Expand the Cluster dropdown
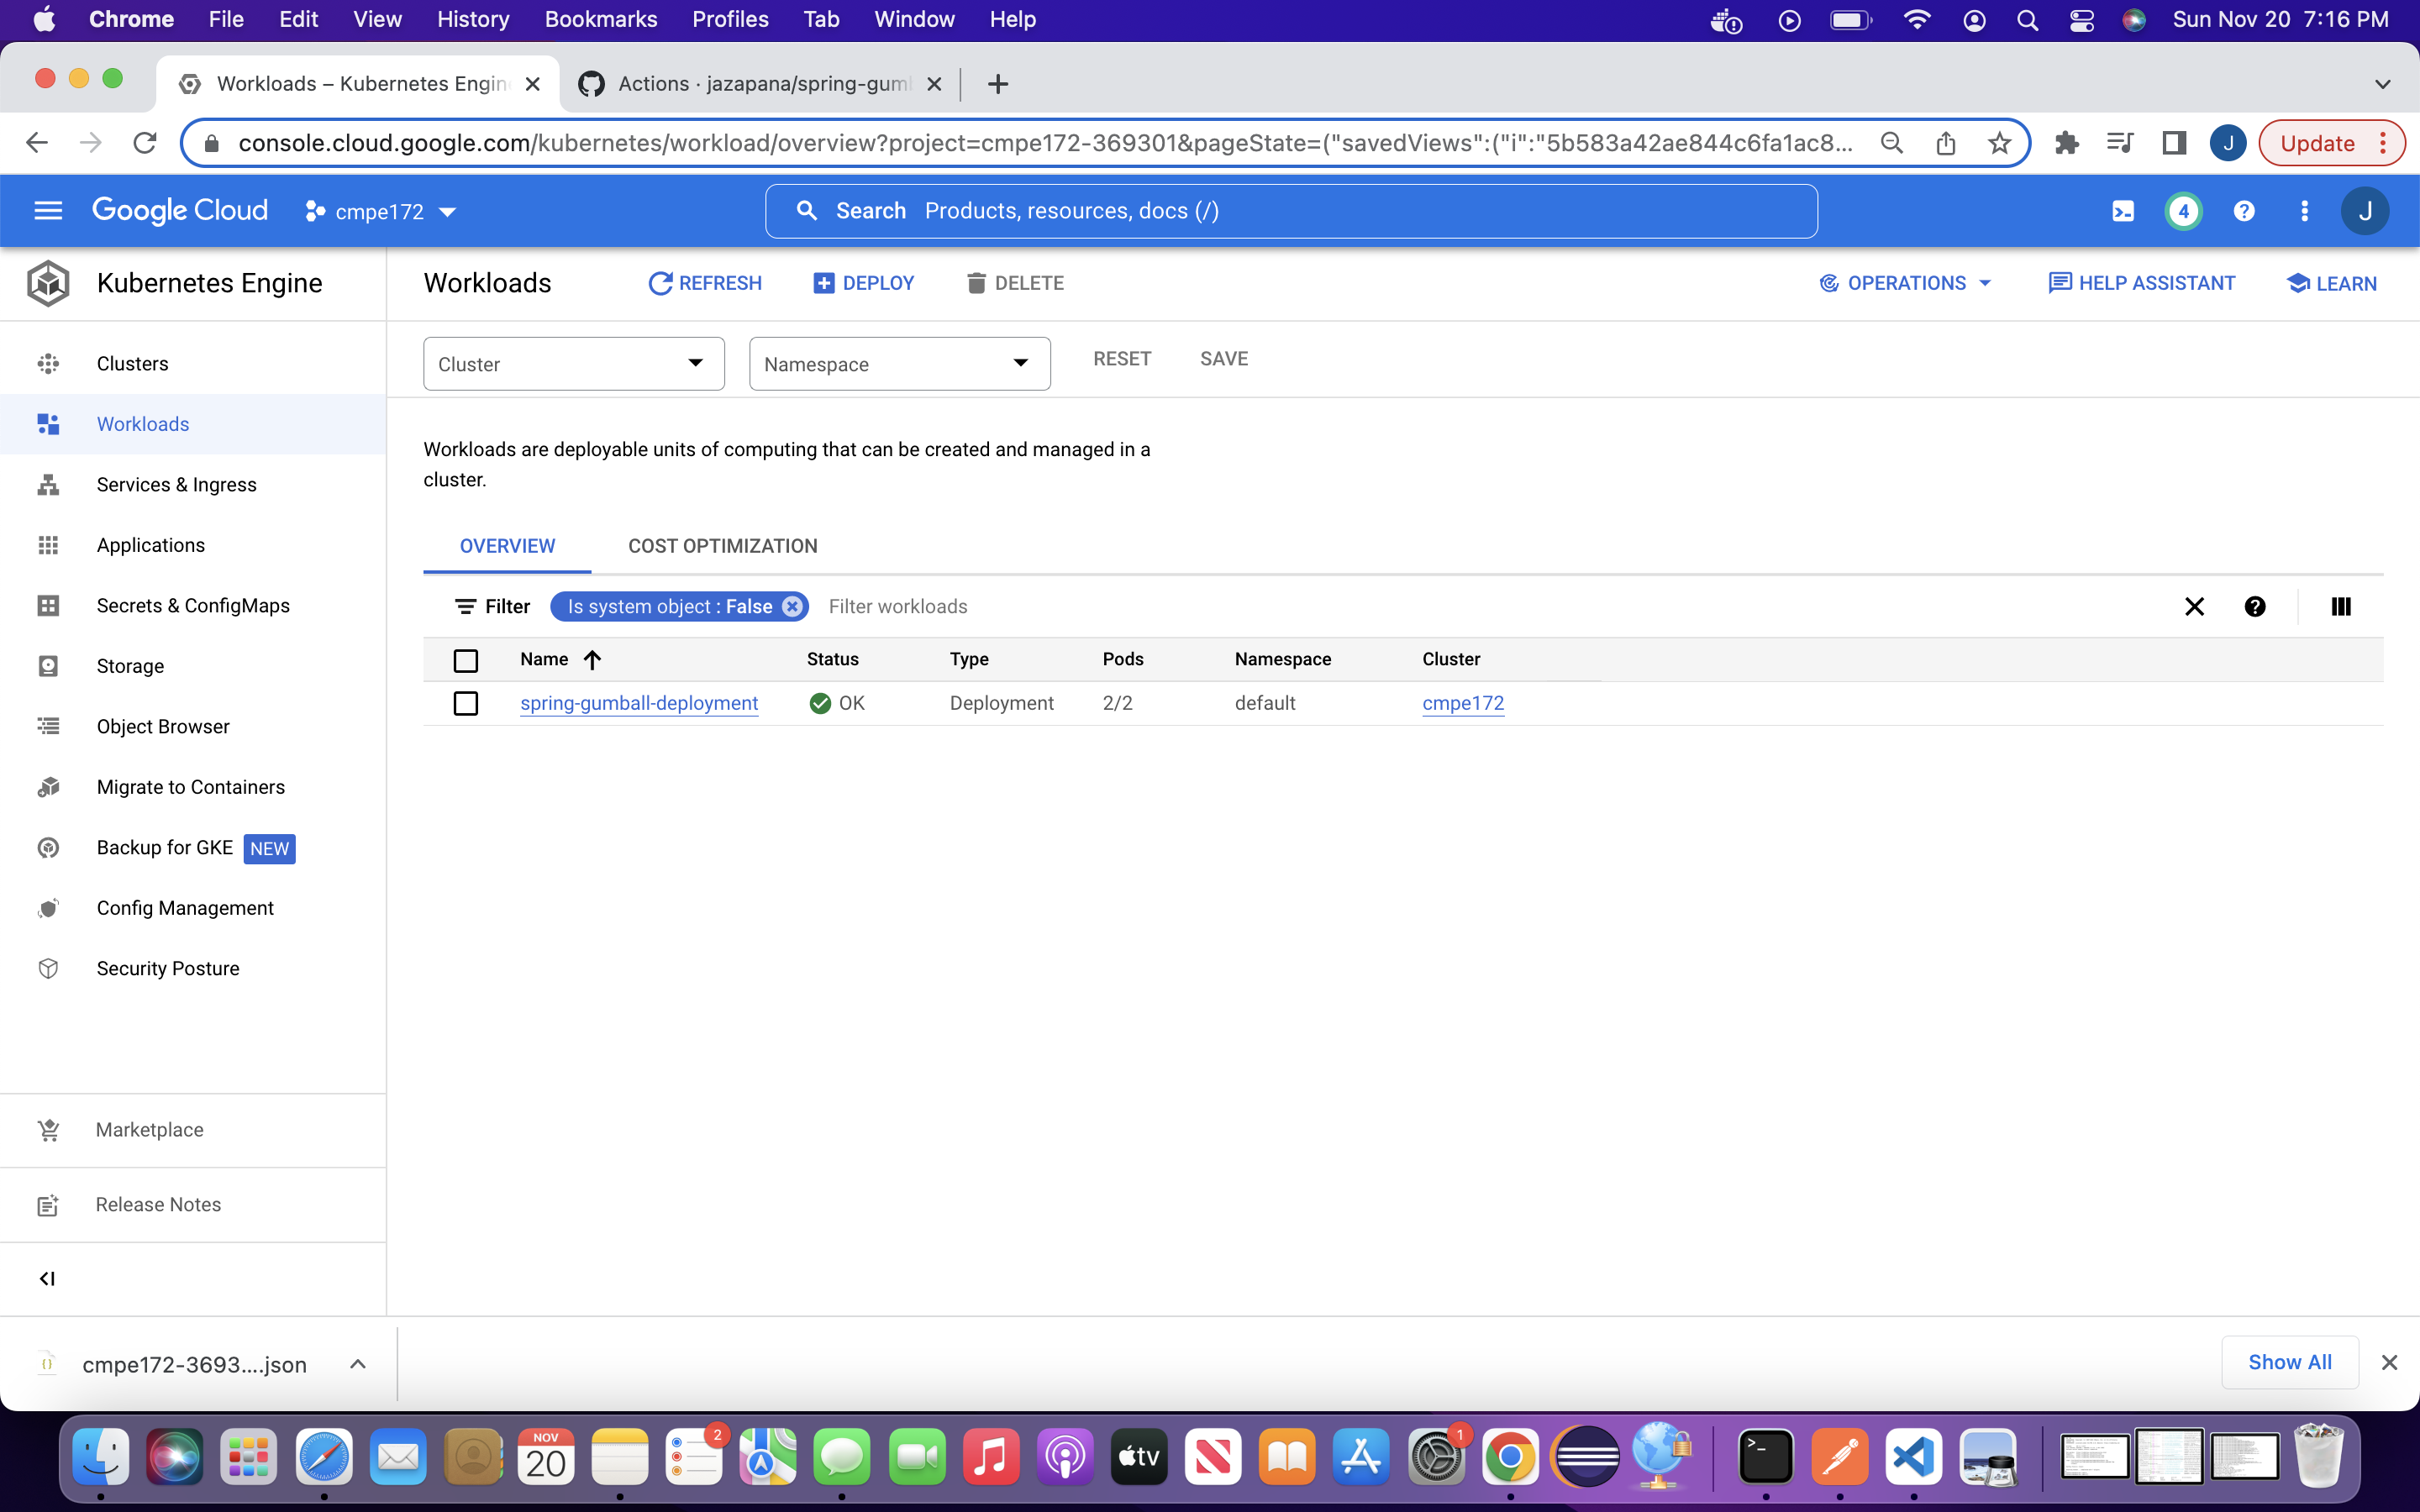Image resolution: width=2420 pixels, height=1512 pixels. tap(573, 364)
